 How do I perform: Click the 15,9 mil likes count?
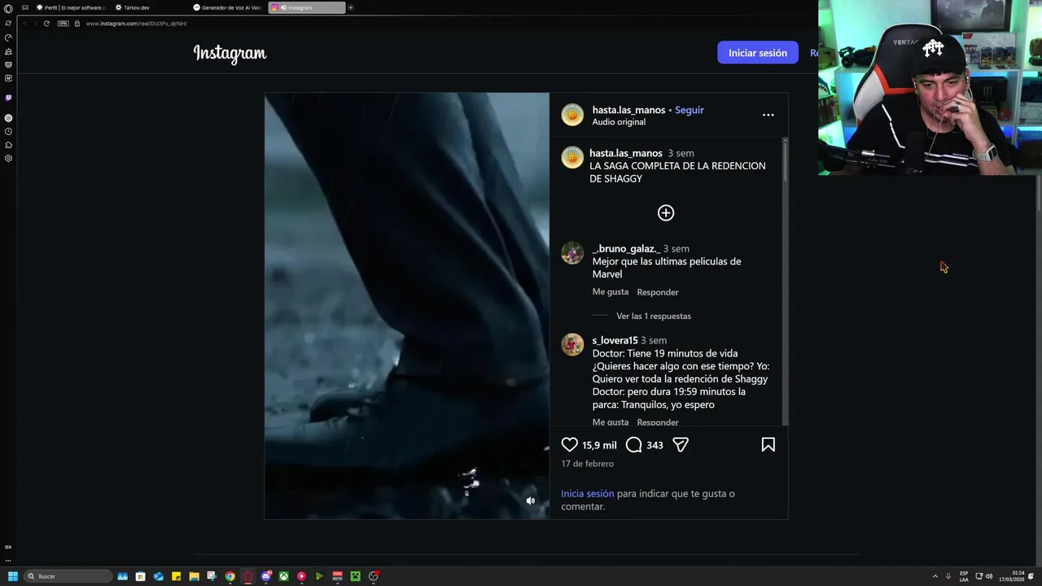[x=599, y=445]
